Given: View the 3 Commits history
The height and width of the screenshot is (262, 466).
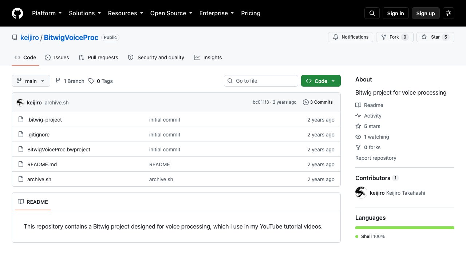Looking at the screenshot, I should [x=318, y=102].
